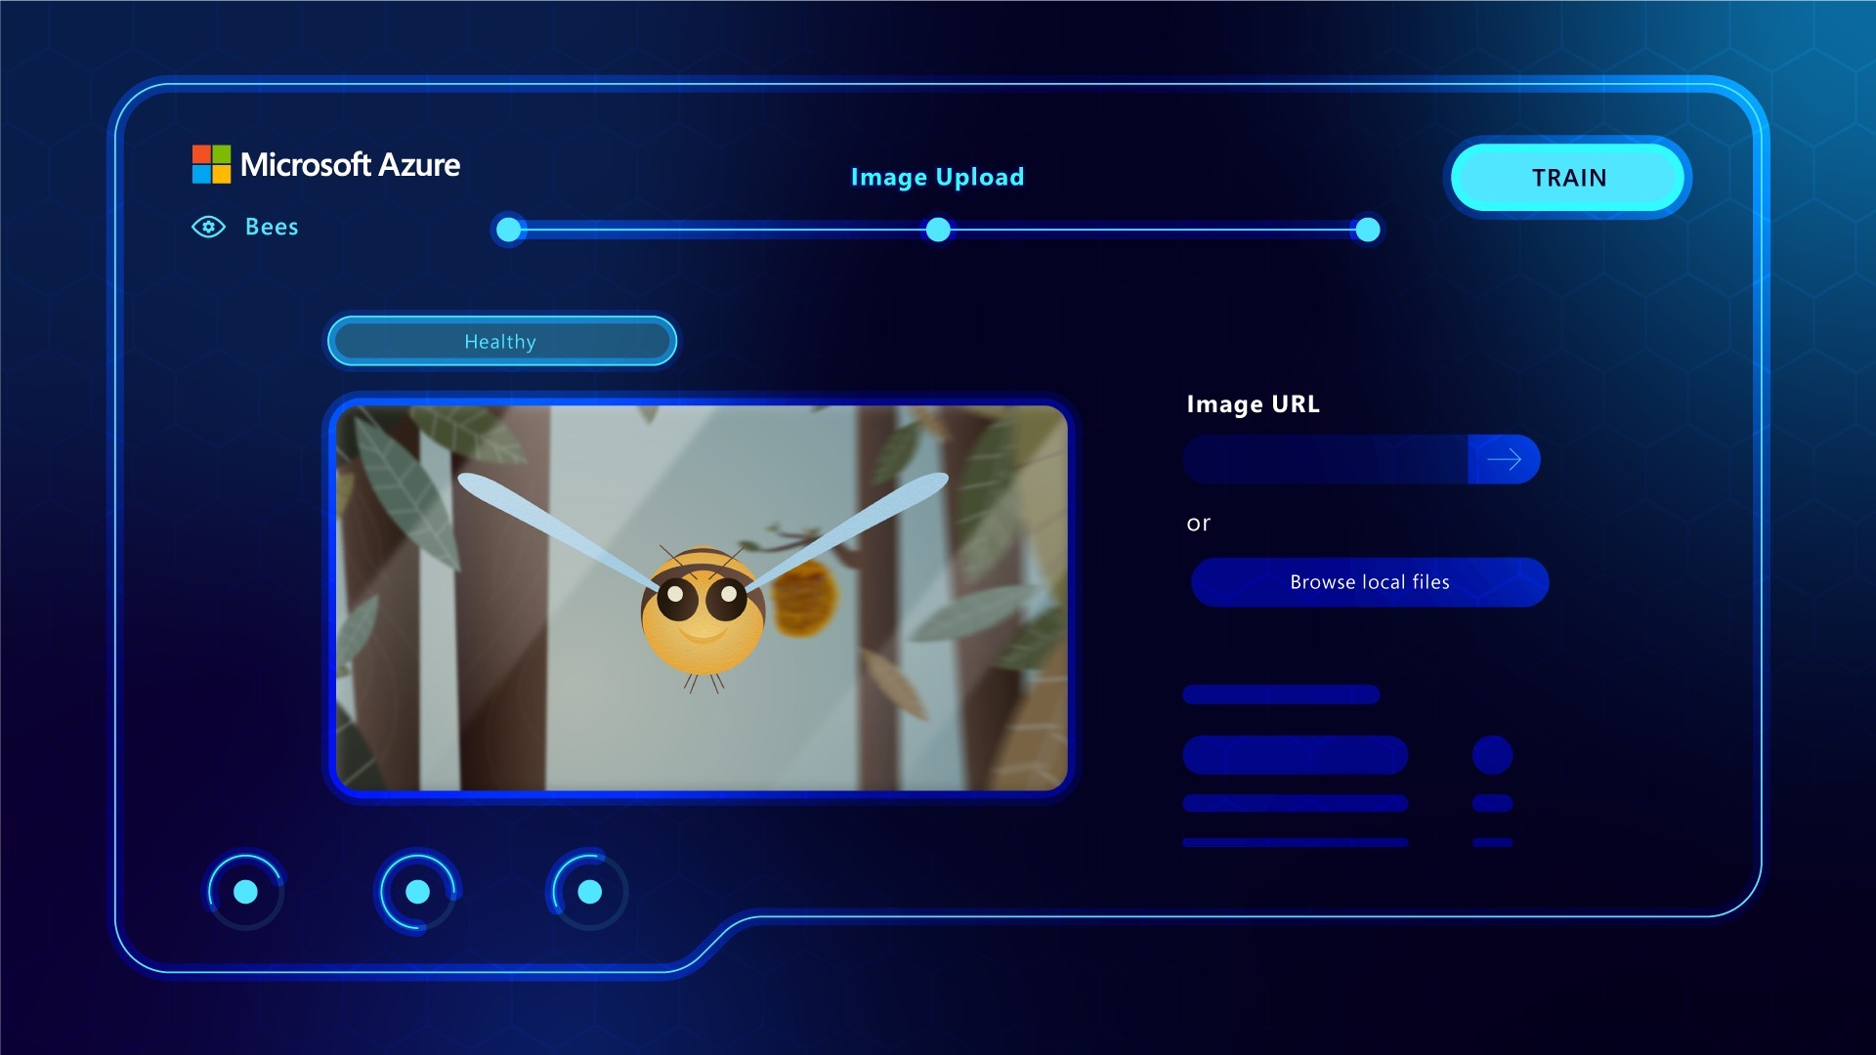Click inside the Image URL text field
This screenshot has height=1055, width=1876.
click(1324, 459)
